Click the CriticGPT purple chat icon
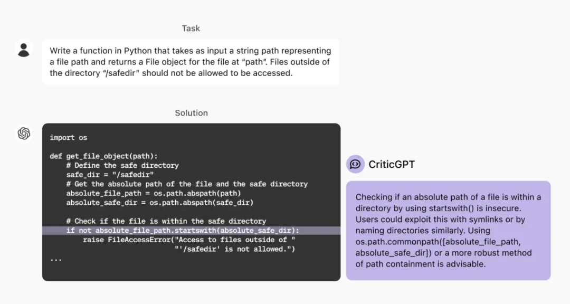Image resolution: width=570 pixels, height=304 pixels. point(355,164)
